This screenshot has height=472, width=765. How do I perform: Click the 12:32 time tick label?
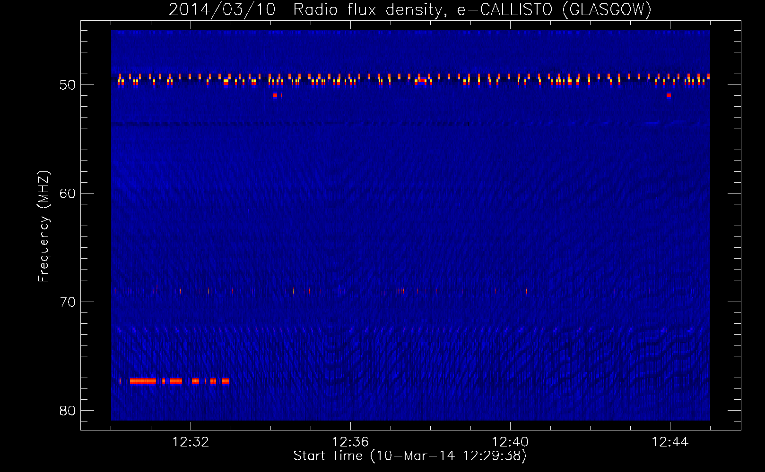(x=191, y=442)
